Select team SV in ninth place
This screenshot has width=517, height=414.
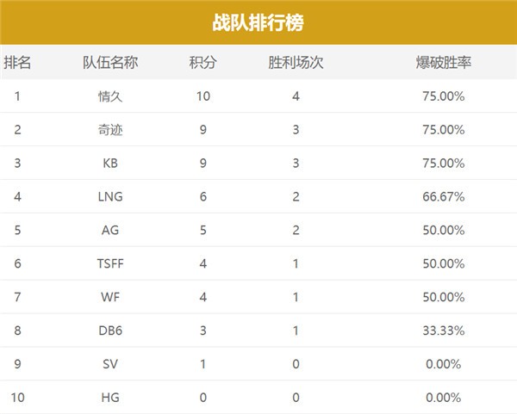pos(111,365)
